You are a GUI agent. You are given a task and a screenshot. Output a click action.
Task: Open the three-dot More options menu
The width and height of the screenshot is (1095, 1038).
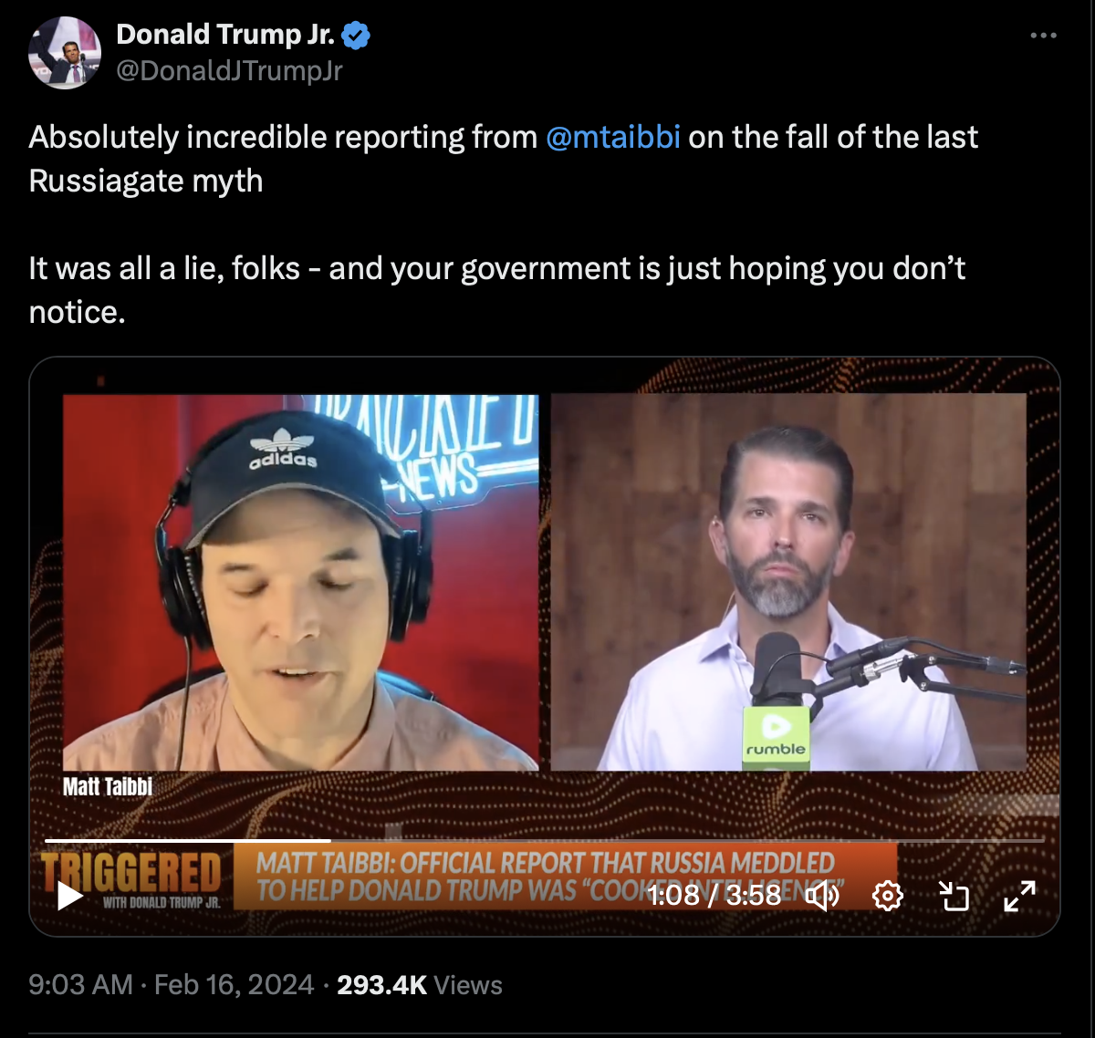coord(1042,36)
